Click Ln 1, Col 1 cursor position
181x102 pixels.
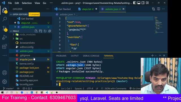[66, 88]
